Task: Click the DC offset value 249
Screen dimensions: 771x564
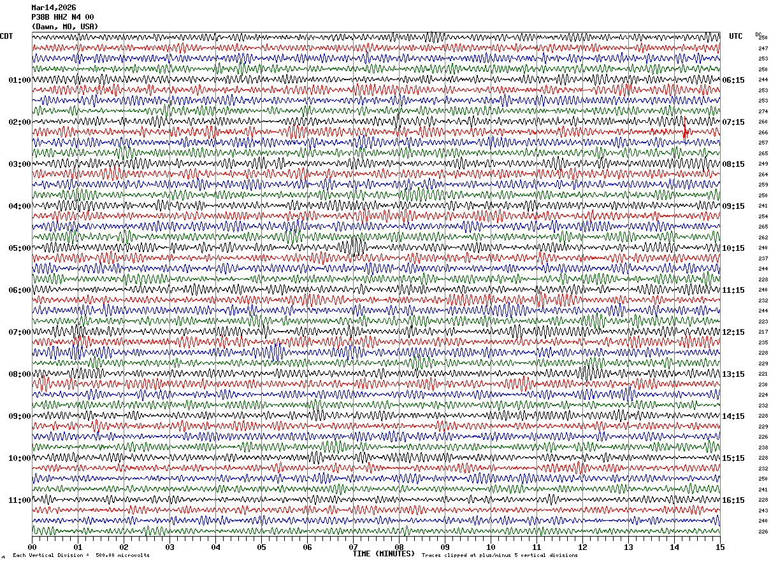Action: tap(763, 164)
